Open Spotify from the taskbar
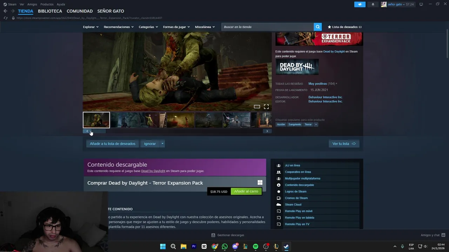This screenshot has height=252, width=449. 255,246
